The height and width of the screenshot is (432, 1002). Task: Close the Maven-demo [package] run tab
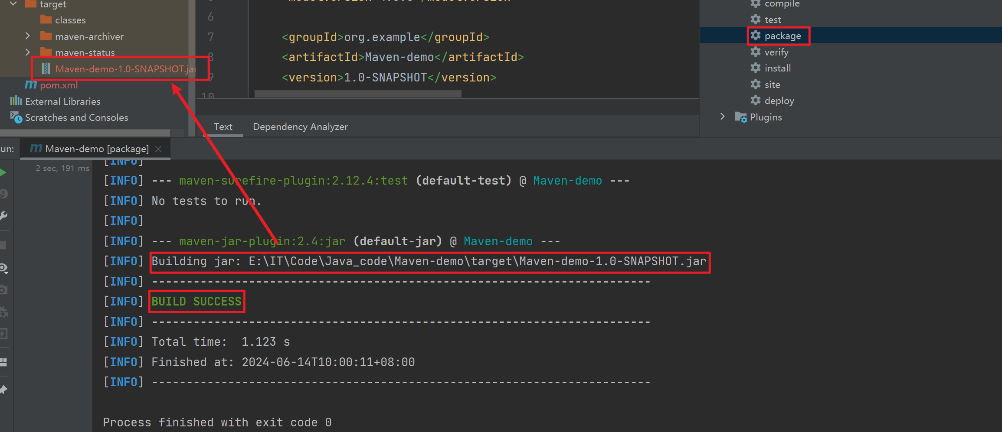click(x=158, y=149)
